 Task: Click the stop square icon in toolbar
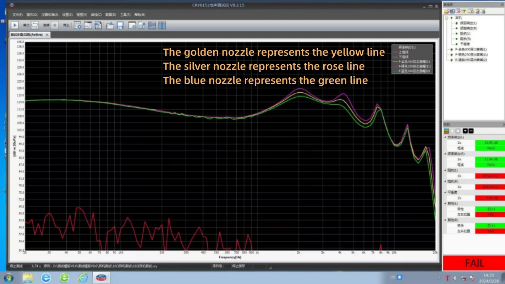click(x=55, y=25)
